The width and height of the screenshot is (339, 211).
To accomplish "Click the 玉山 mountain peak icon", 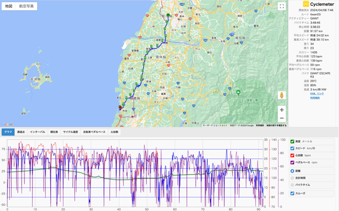I will click(238, 92).
